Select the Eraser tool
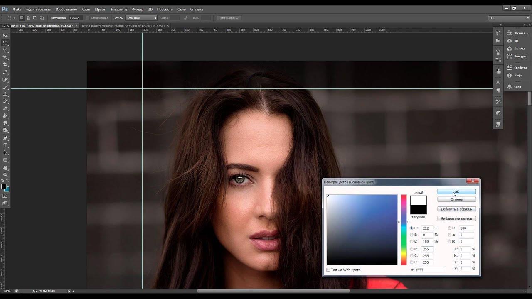This screenshot has width=532, height=299. point(5,109)
